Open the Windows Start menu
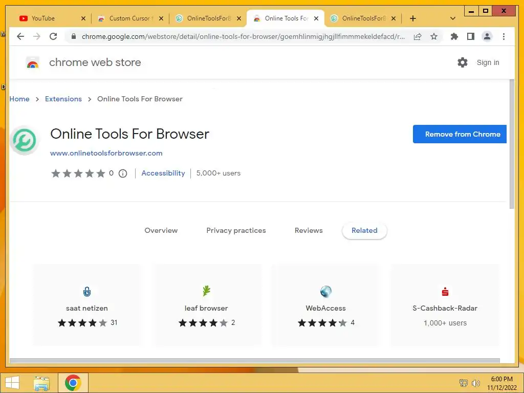 point(12,383)
